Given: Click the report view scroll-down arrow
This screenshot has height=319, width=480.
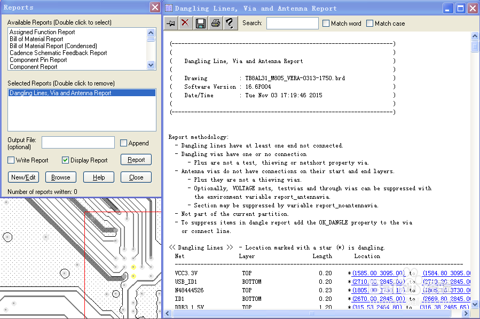Looking at the screenshot, I should [x=475, y=304].
